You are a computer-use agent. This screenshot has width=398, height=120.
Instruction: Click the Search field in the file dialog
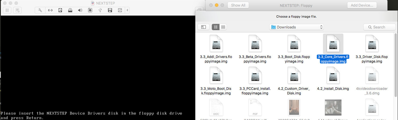[380, 27]
